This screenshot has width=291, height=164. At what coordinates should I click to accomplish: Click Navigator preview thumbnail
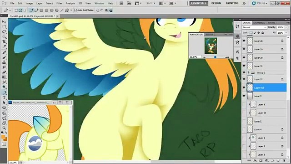(211, 46)
